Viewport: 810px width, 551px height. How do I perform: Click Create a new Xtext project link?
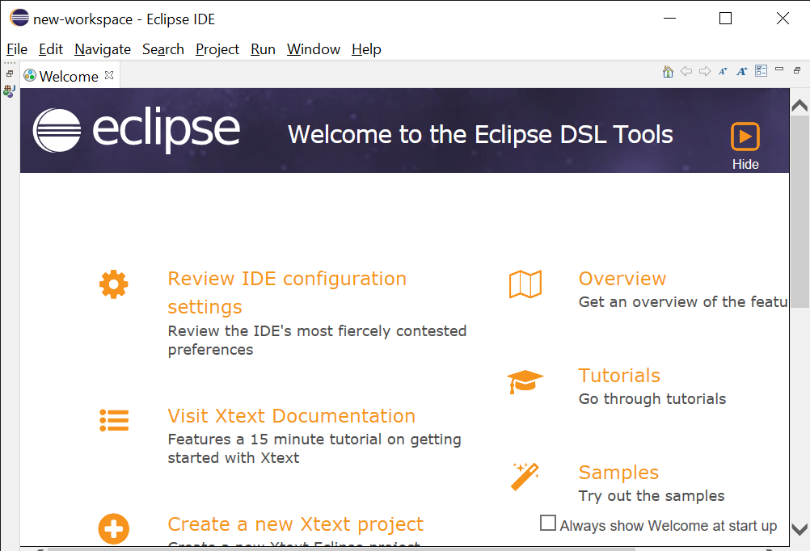296,524
